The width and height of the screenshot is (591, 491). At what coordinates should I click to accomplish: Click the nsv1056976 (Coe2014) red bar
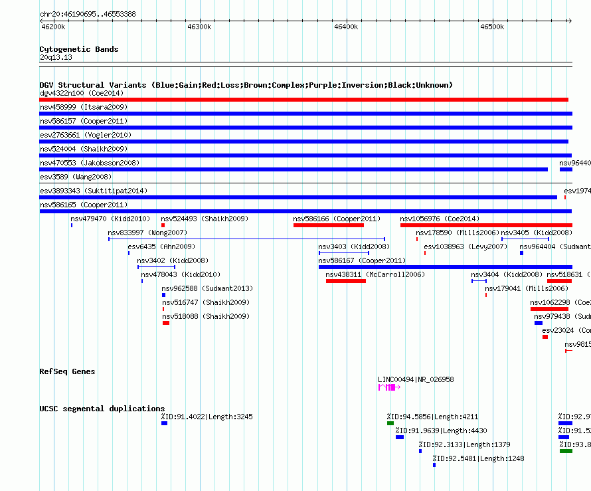pos(486,225)
